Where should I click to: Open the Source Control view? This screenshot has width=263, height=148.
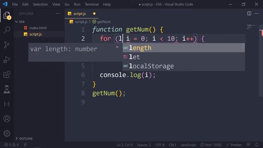coord(7,45)
